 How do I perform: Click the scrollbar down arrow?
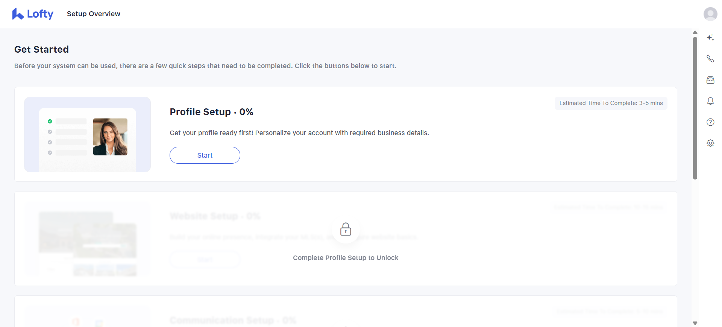(x=695, y=323)
